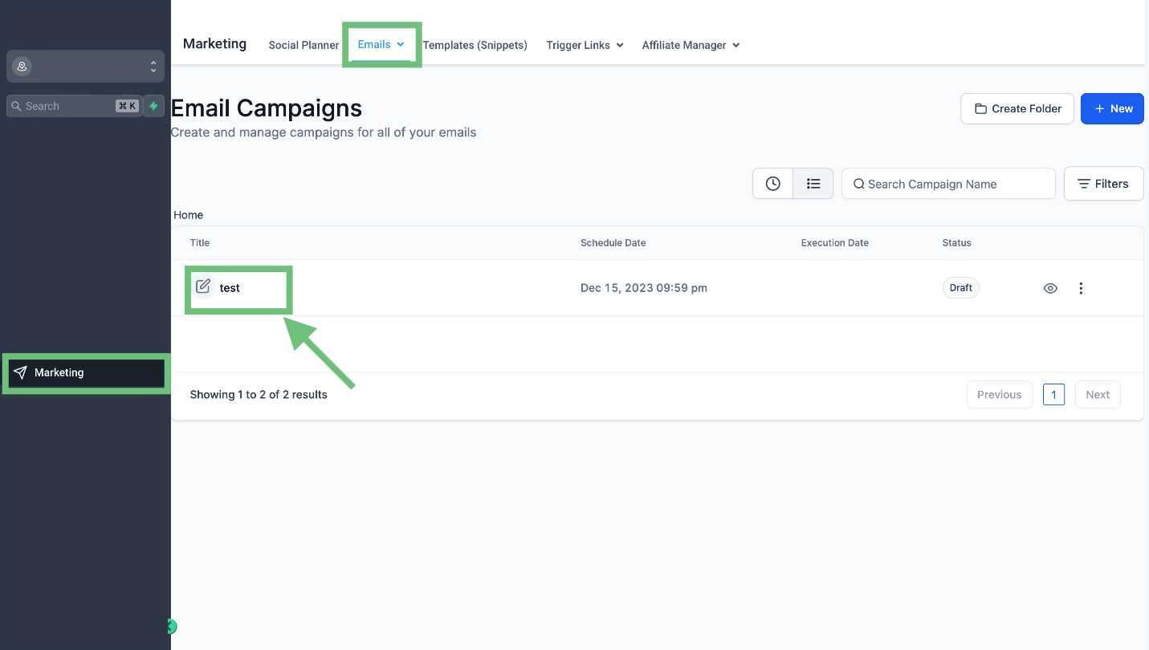
Task: Open the Affiliate Manager tab
Action: (691, 45)
